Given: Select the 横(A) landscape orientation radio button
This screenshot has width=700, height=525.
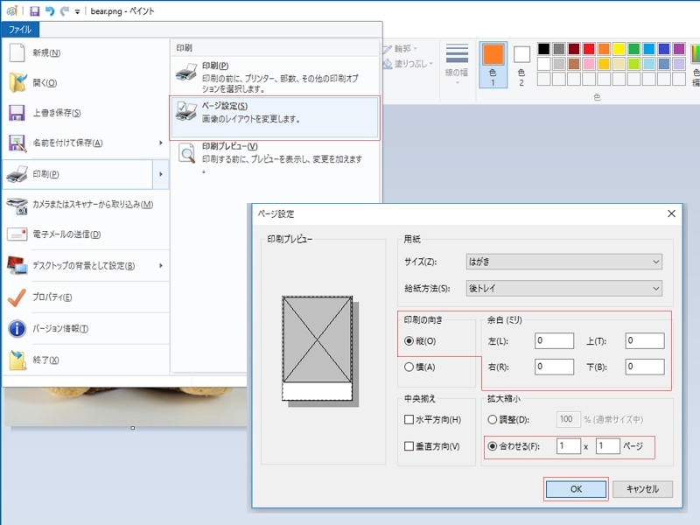Looking at the screenshot, I should [409, 367].
